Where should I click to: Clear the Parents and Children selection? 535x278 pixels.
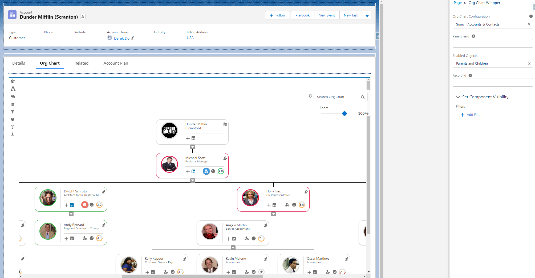(529, 64)
